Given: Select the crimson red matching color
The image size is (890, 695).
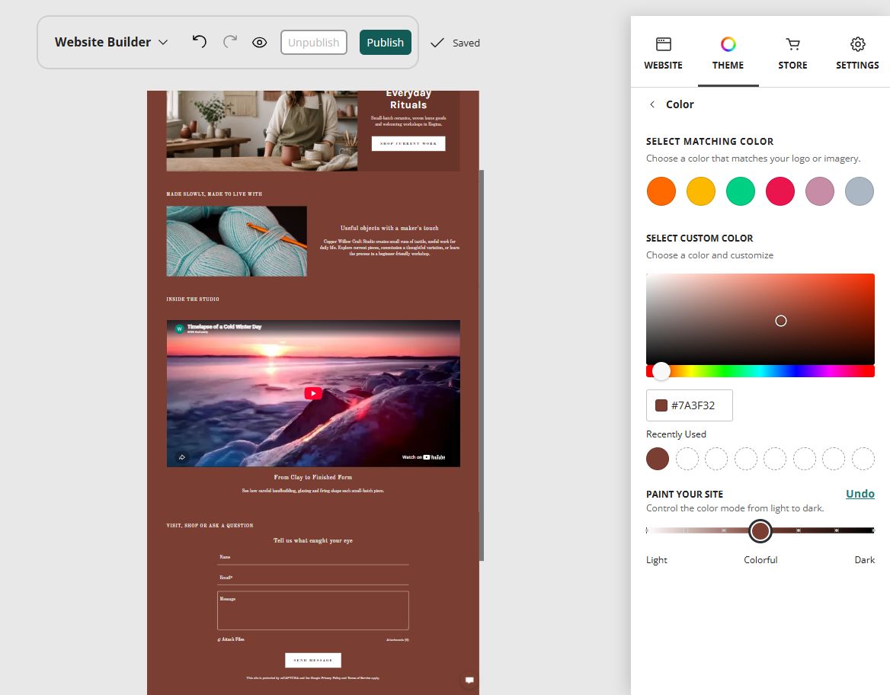Looking at the screenshot, I should point(780,191).
